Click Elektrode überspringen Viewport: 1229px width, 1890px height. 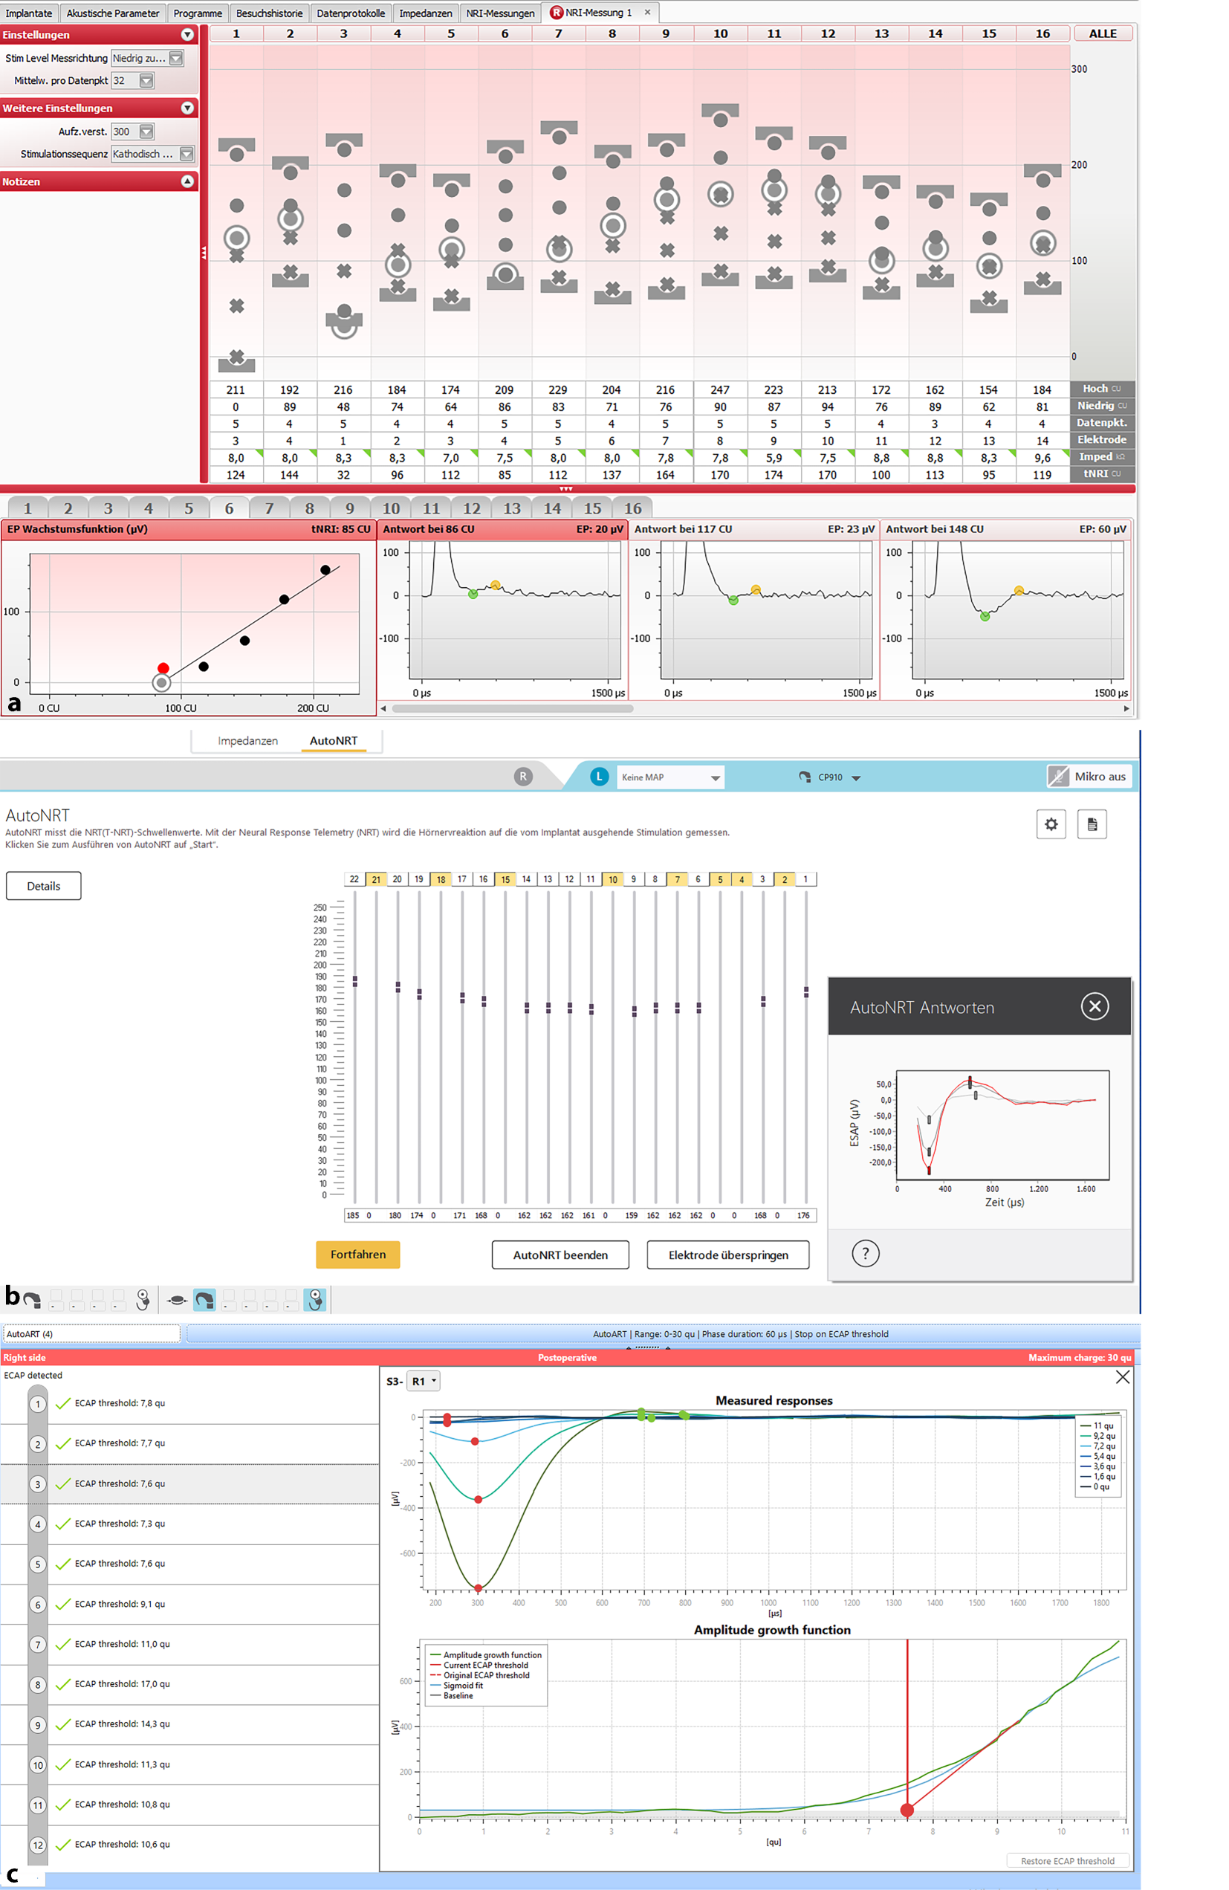pyautogui.click(x=728, y=1255)
